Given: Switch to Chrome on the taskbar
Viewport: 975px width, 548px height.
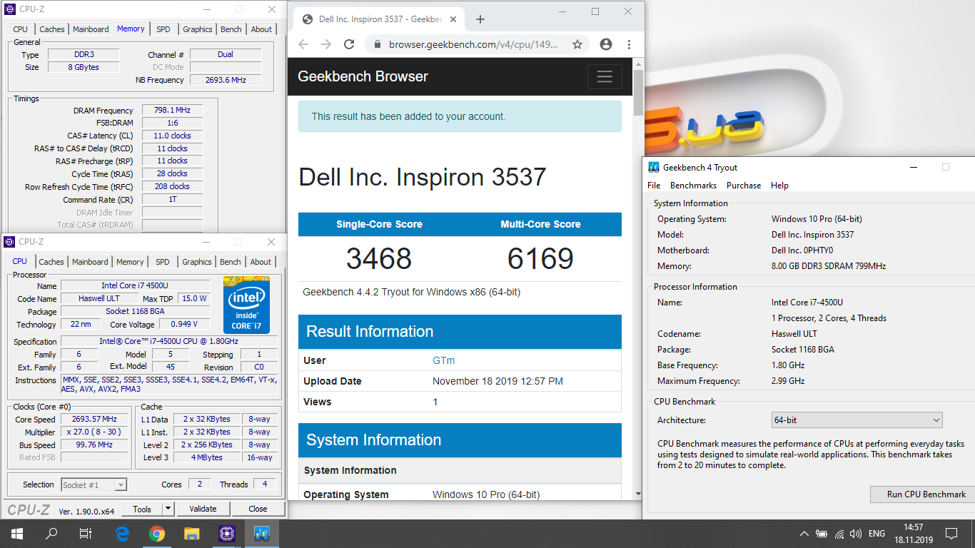Looking at the screenshot, I should coord(157,534).
